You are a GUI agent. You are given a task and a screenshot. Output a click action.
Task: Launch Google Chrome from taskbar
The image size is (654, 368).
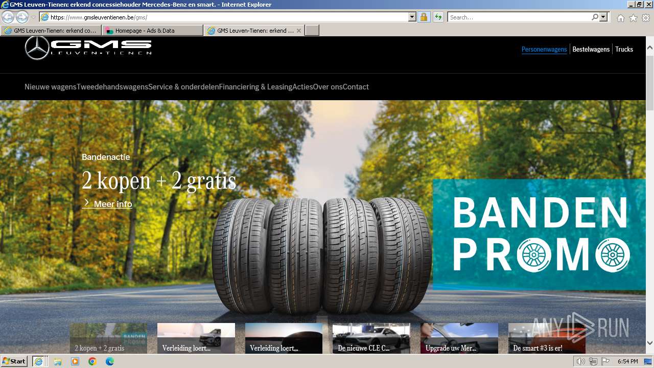click(x=92, y=361)
